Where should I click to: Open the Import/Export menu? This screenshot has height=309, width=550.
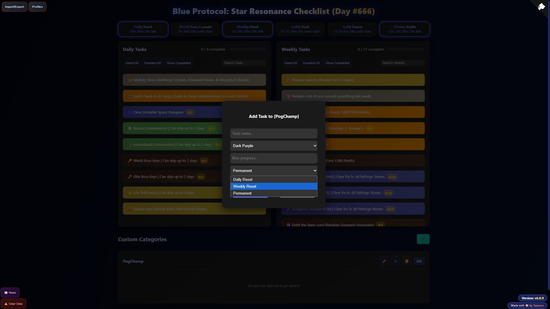[x=15, y=7]
